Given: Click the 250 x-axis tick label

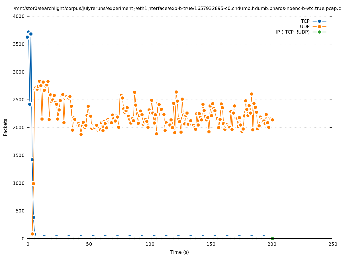Looking at the screenshot, I should 332,244.
